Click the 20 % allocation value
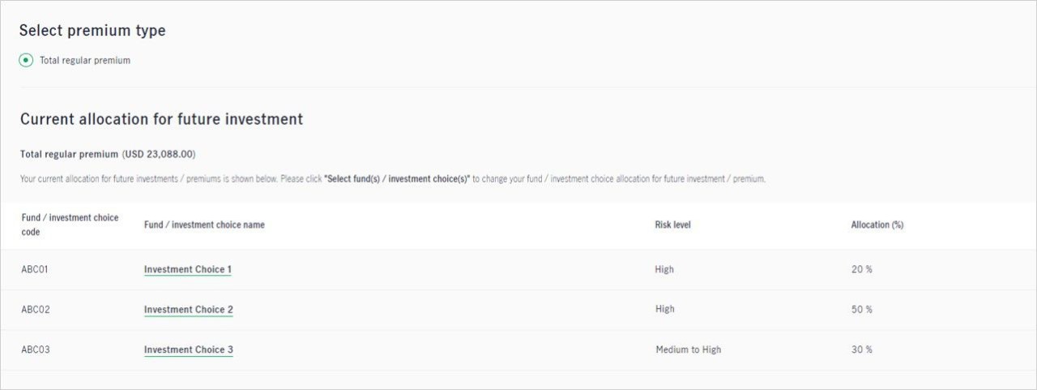Image resolution: width=1037 pixels, height=390 pixels. click(862, 269)
